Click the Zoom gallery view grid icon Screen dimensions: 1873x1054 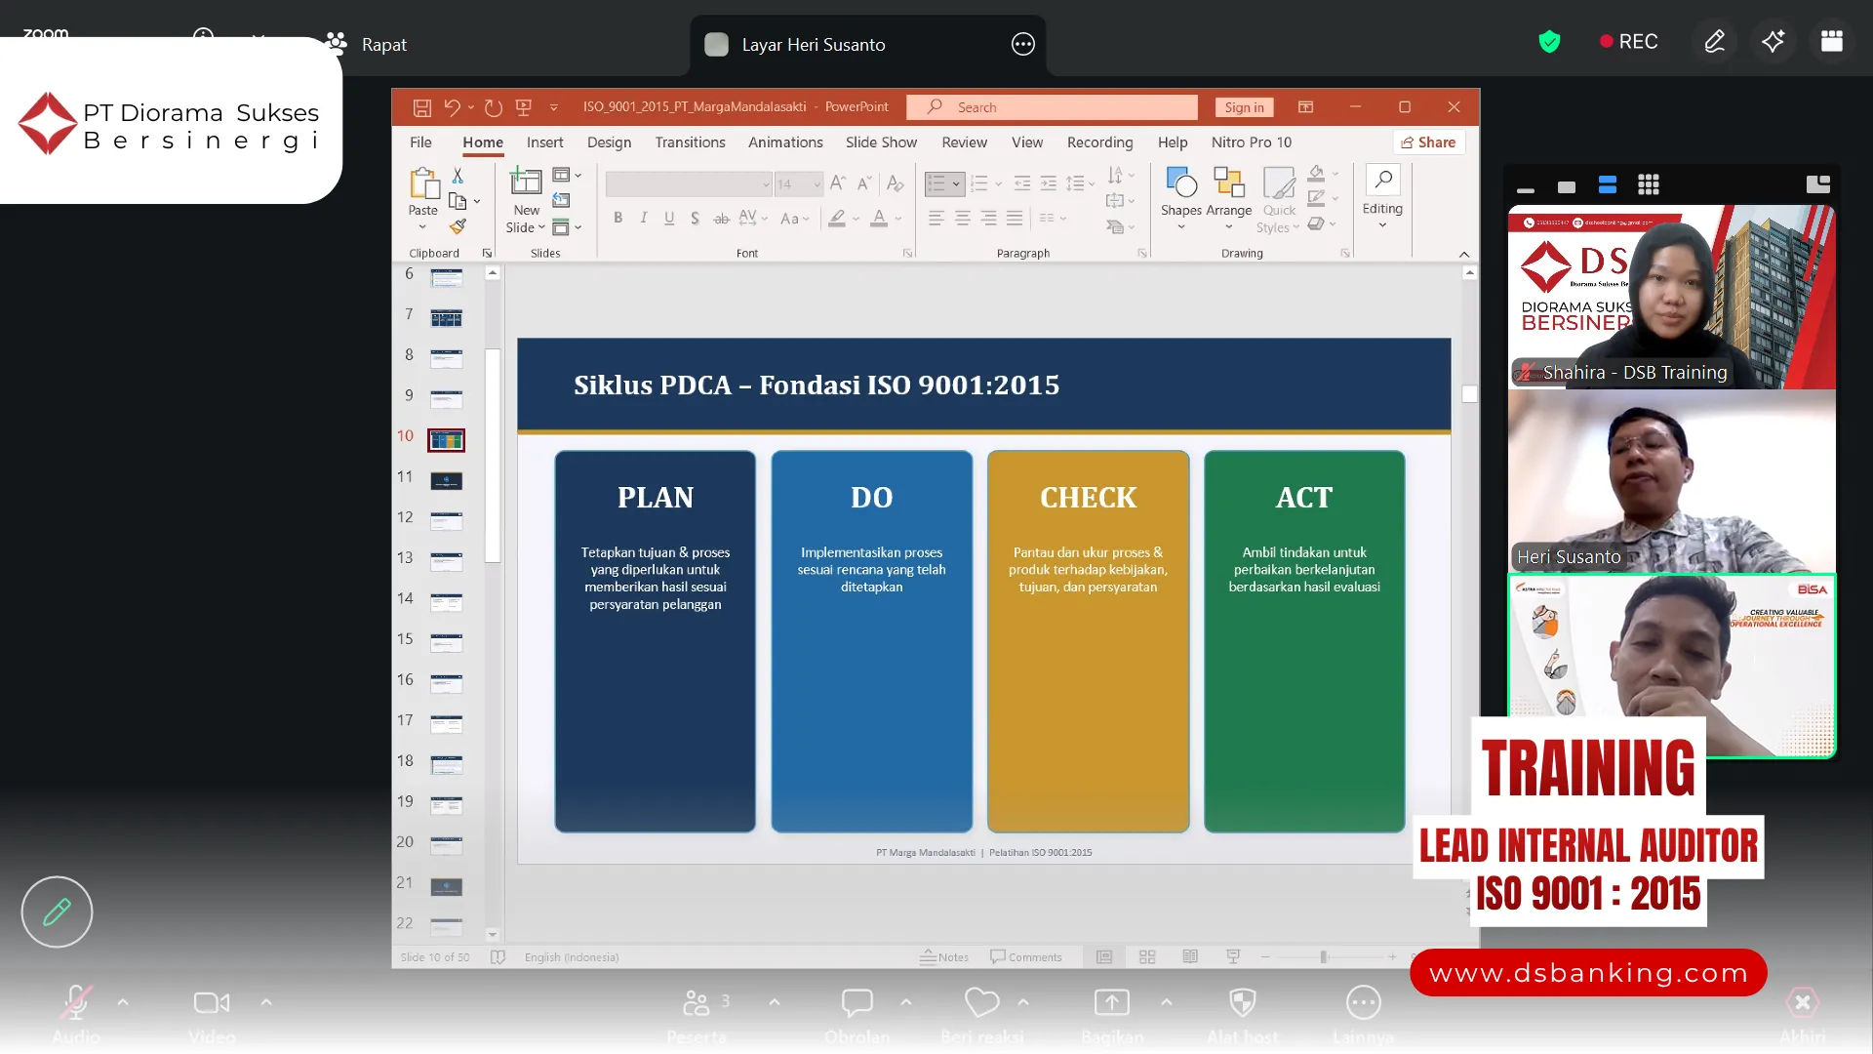pyautogui.click(x=1649, y=184)
